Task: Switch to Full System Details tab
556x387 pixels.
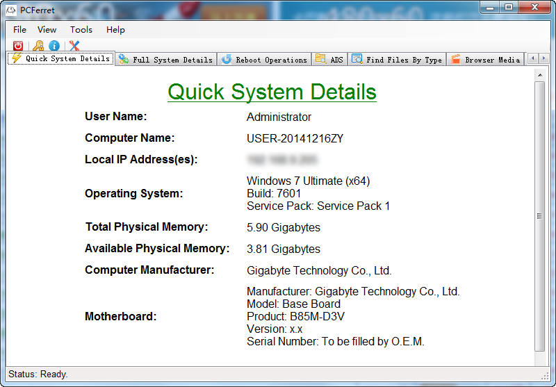Action: coord(165,60)
